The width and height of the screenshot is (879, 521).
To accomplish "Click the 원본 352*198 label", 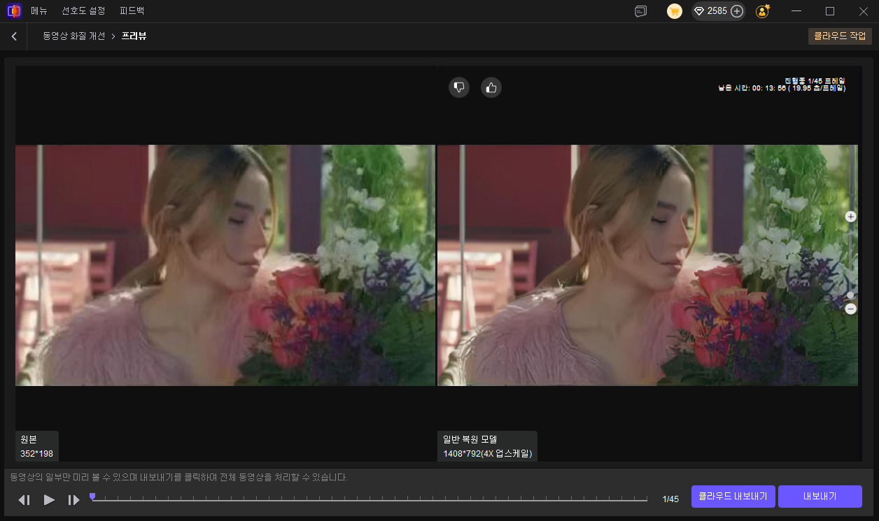I will (37, 447).
